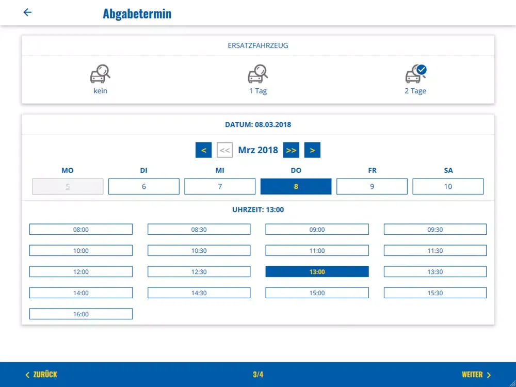This screenshot has width=516, height=387.
Task: Click the ERSATZFAHRZEUG section header
Action: click(x=258, y=45)
